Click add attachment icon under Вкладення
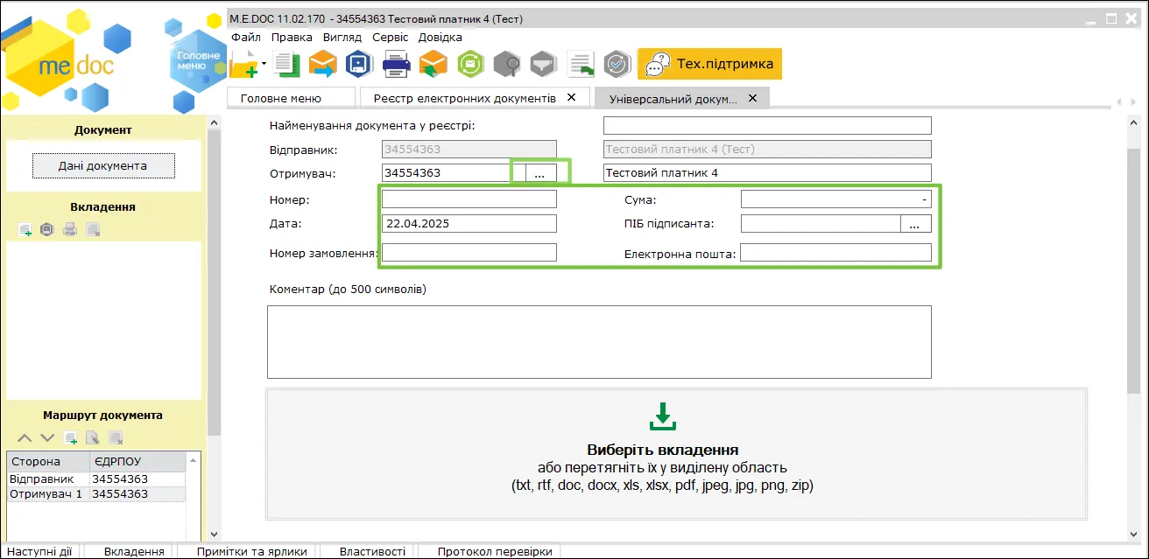 [x=25, y=230]
